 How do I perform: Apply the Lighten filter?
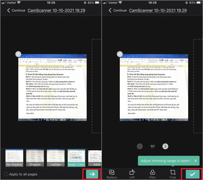(x=55, y=158)
